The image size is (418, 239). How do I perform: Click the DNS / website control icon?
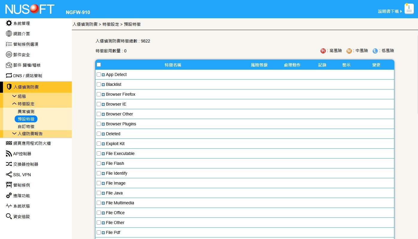coord(9,76)
